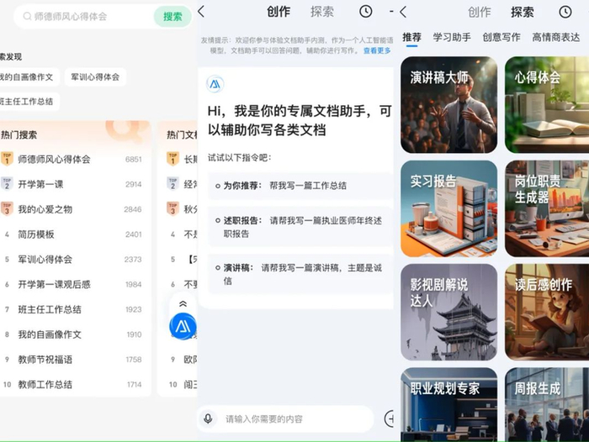Expand the double-chevron up arrow above assistant button
The height and width of the screenshot is (442, 589).
[183, 303]
